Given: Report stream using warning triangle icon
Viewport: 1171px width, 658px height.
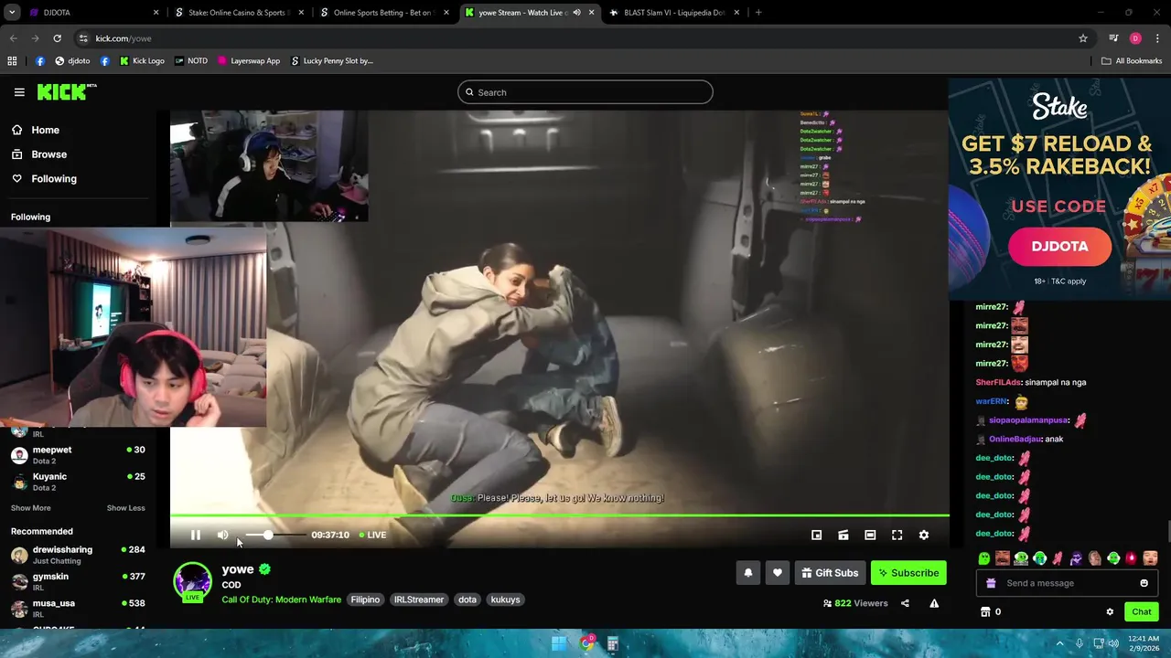Looking at the screenshot, I should (934, 603).
